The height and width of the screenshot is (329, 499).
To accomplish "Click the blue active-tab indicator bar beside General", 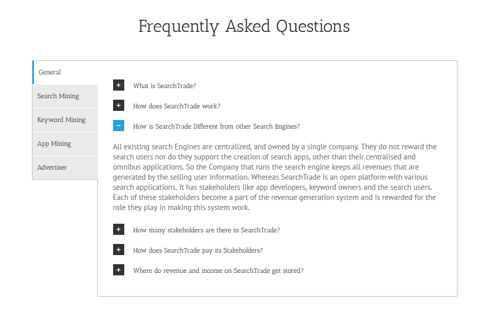I will (x=33, y=72).
